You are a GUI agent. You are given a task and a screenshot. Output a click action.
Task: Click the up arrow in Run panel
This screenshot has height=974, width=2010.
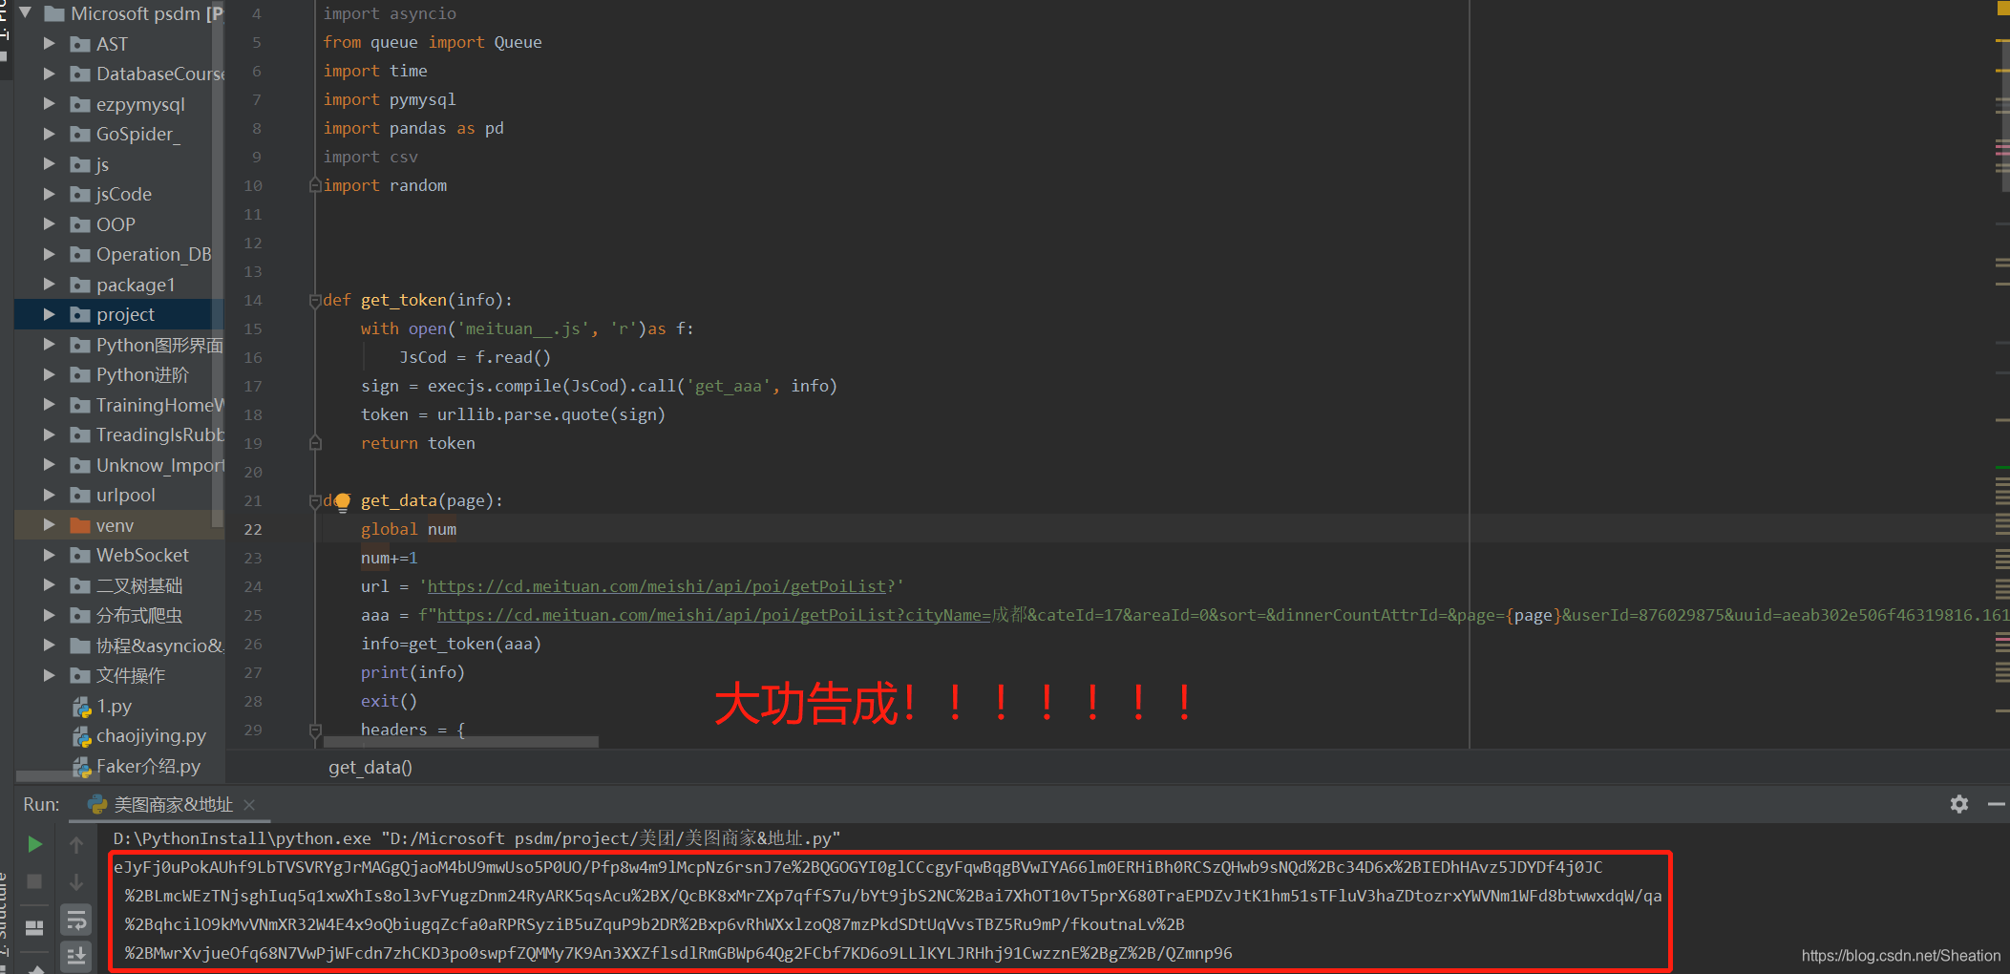[x=76, y=844]
